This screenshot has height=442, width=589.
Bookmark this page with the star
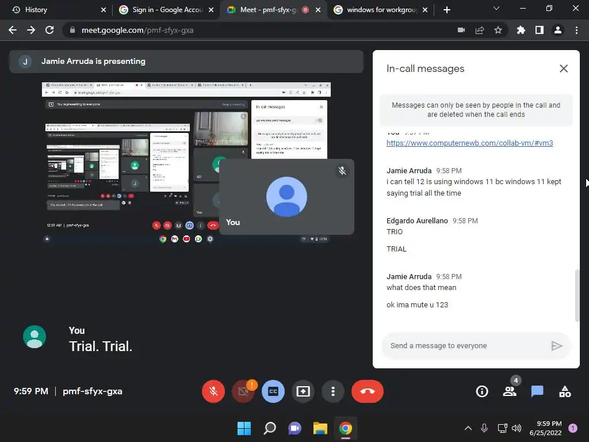coord(498,30)
